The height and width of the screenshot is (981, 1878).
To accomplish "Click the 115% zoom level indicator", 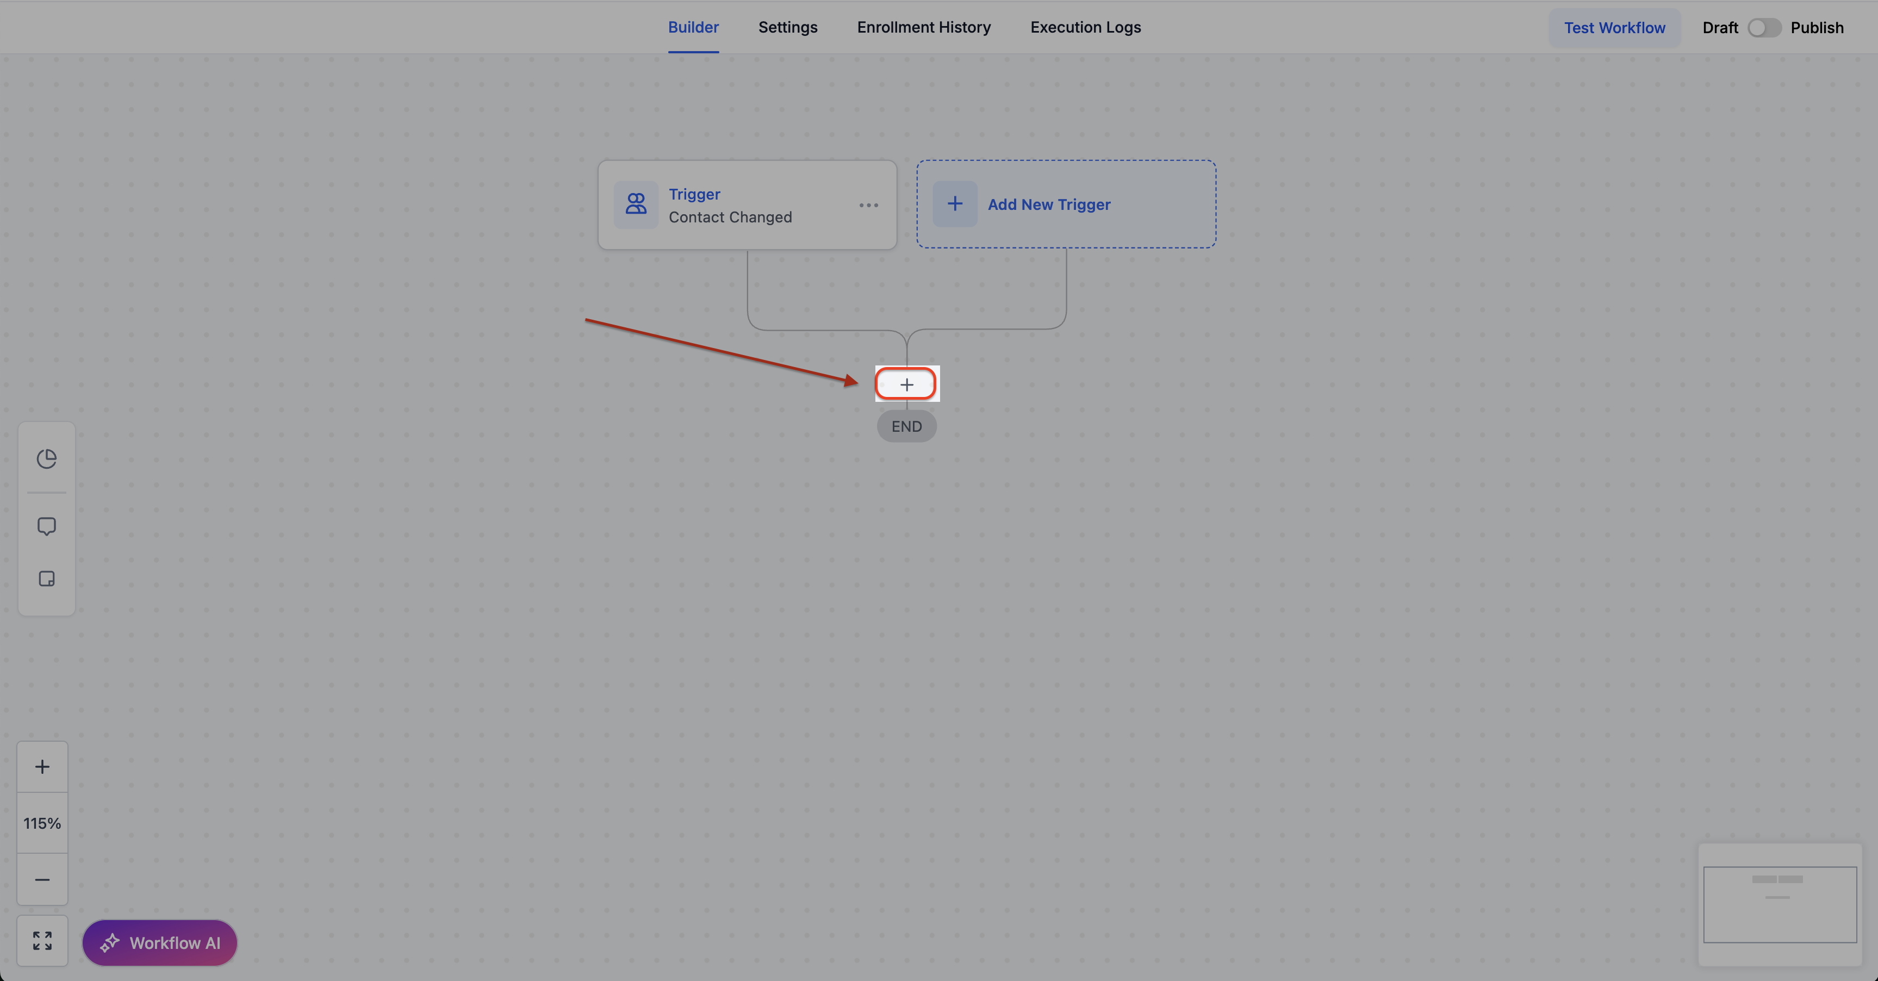I will coord(42,823).
